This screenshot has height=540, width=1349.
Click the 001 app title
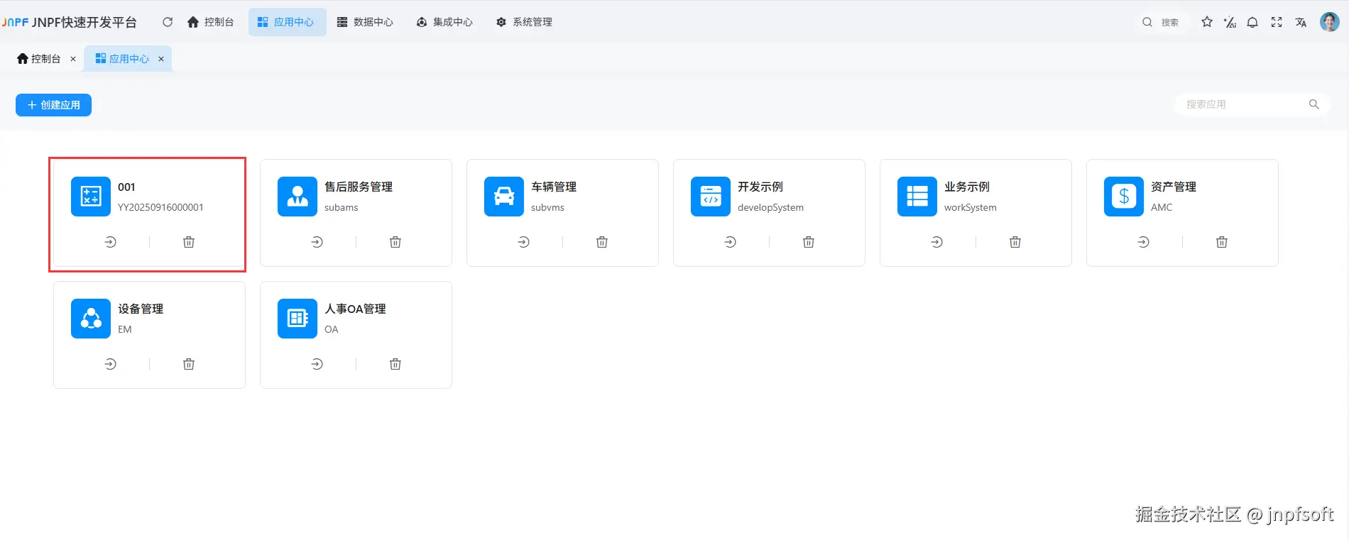point(126,187)
